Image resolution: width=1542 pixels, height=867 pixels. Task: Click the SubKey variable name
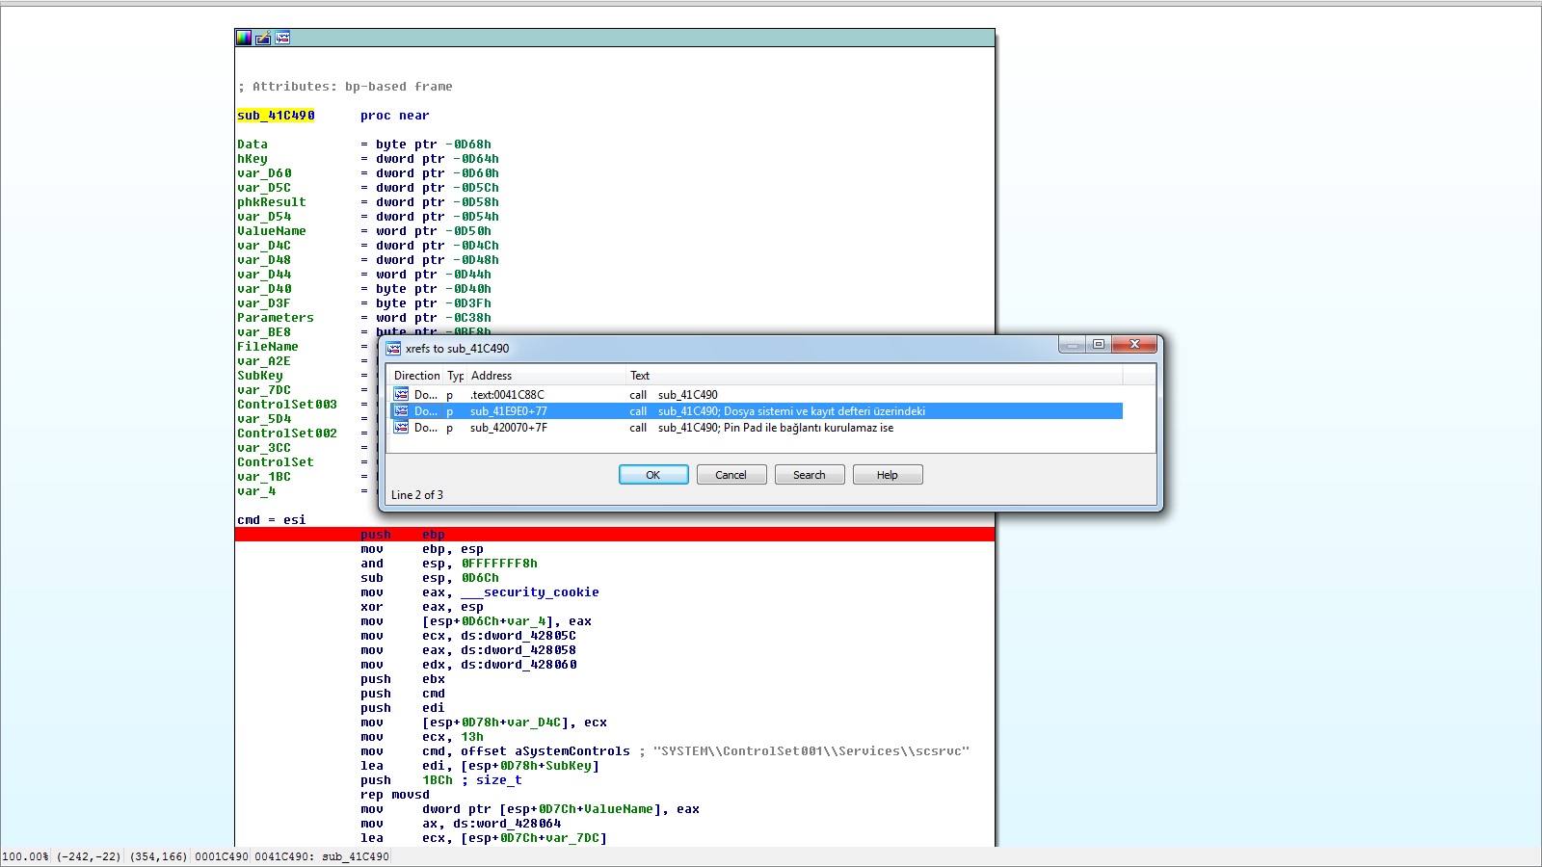coord(260,376)
